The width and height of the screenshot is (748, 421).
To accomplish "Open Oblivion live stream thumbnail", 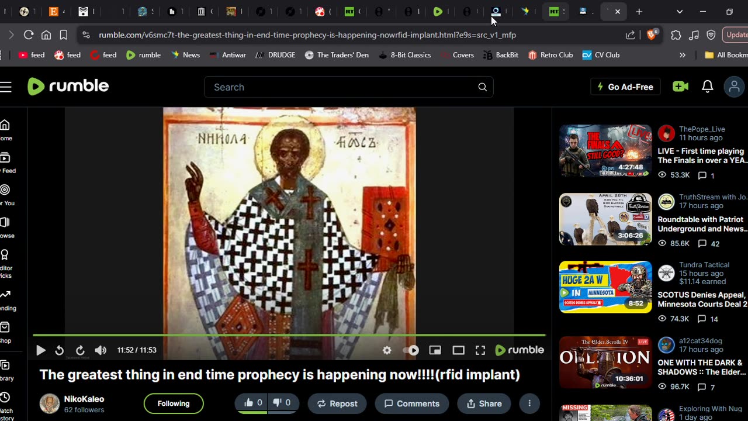I will click(605, 363).
